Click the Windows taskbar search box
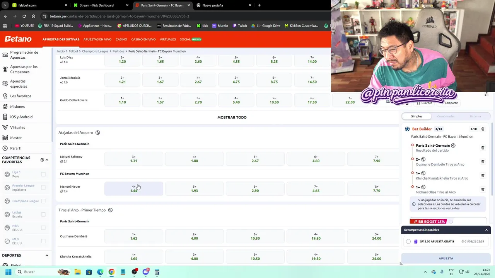Screen dimensions: 495x278 click(43, 272)
